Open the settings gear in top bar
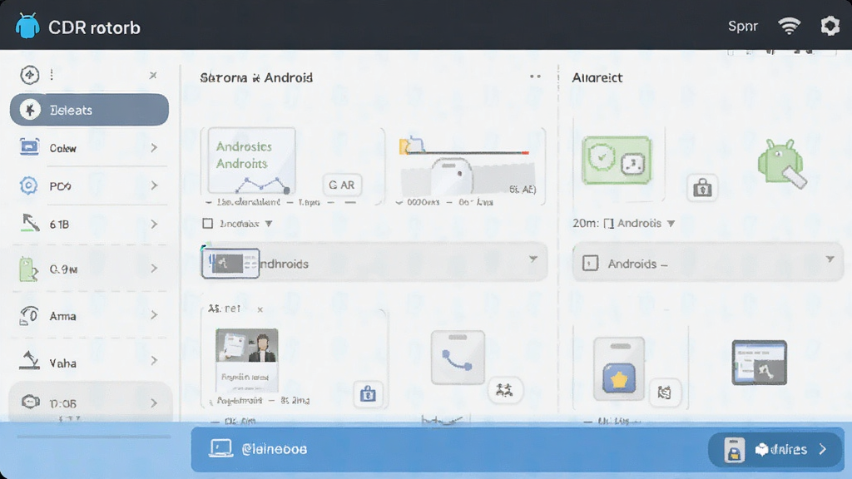 tap(830, 26)
